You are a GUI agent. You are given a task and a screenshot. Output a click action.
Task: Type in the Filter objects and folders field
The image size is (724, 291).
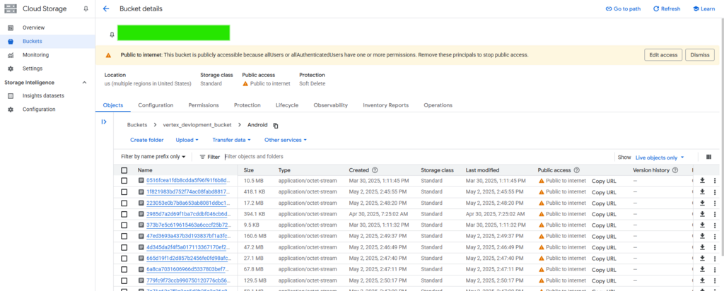point(297,157)
